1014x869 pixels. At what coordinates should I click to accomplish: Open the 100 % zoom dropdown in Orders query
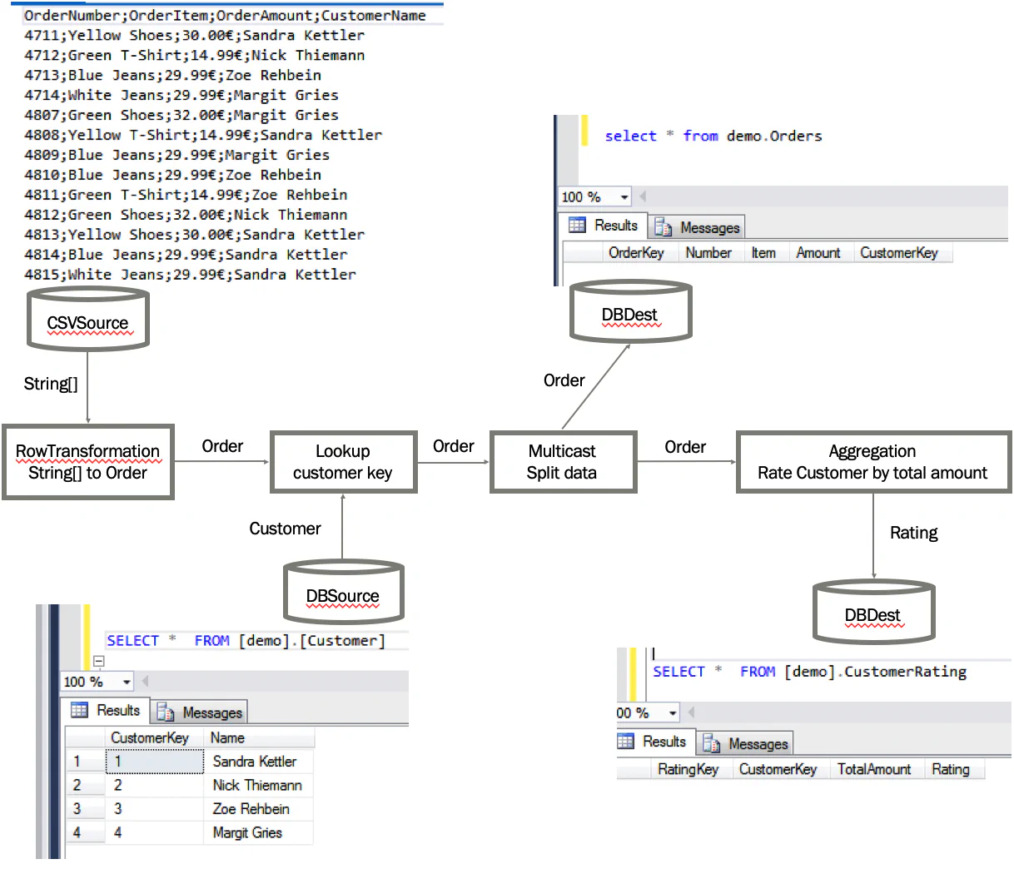click(x=624, y=197)
